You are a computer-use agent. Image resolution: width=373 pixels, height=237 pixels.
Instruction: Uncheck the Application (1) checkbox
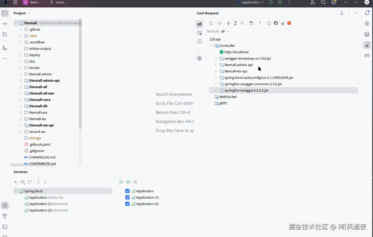tap(127, 197)
